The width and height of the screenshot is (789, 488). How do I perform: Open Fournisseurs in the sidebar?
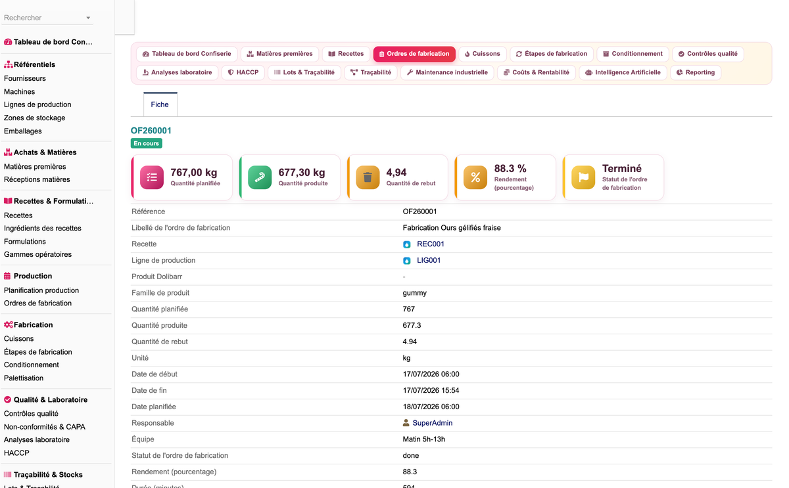25,78
